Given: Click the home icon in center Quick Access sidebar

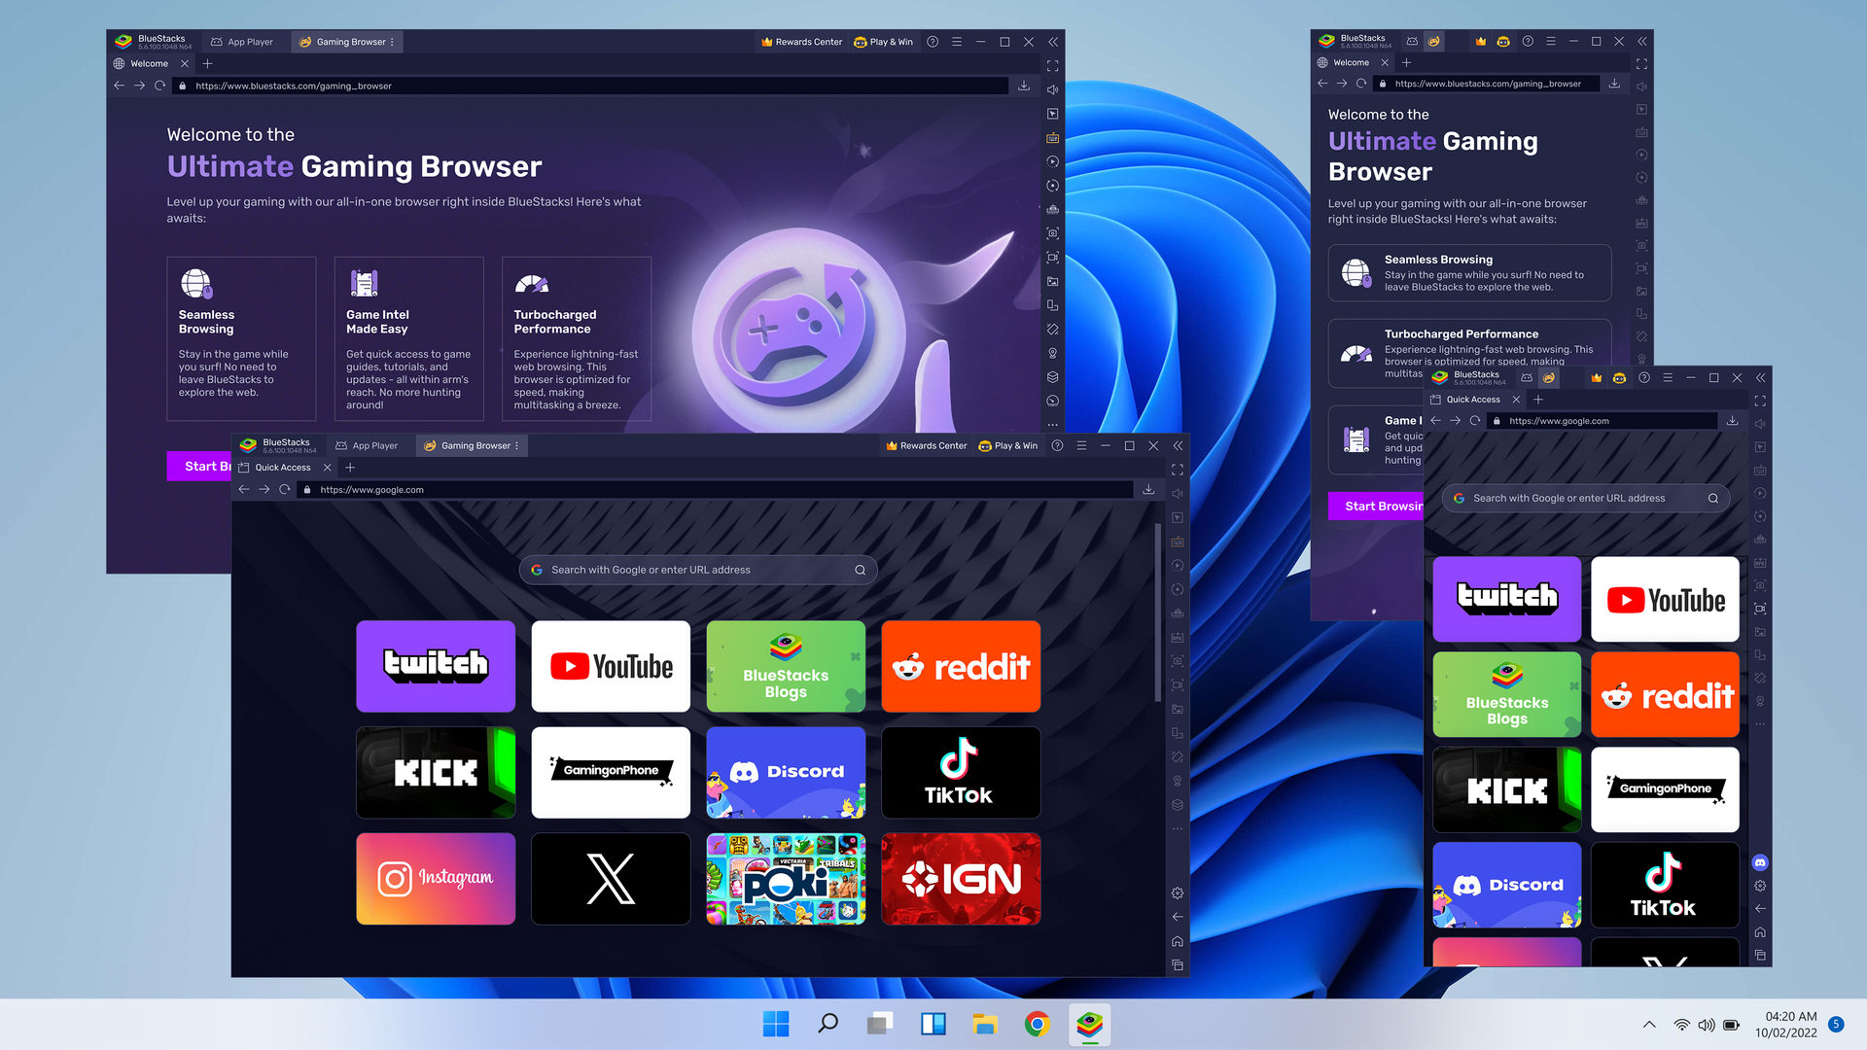Looking at the screenshot, I should point(1178,941).
